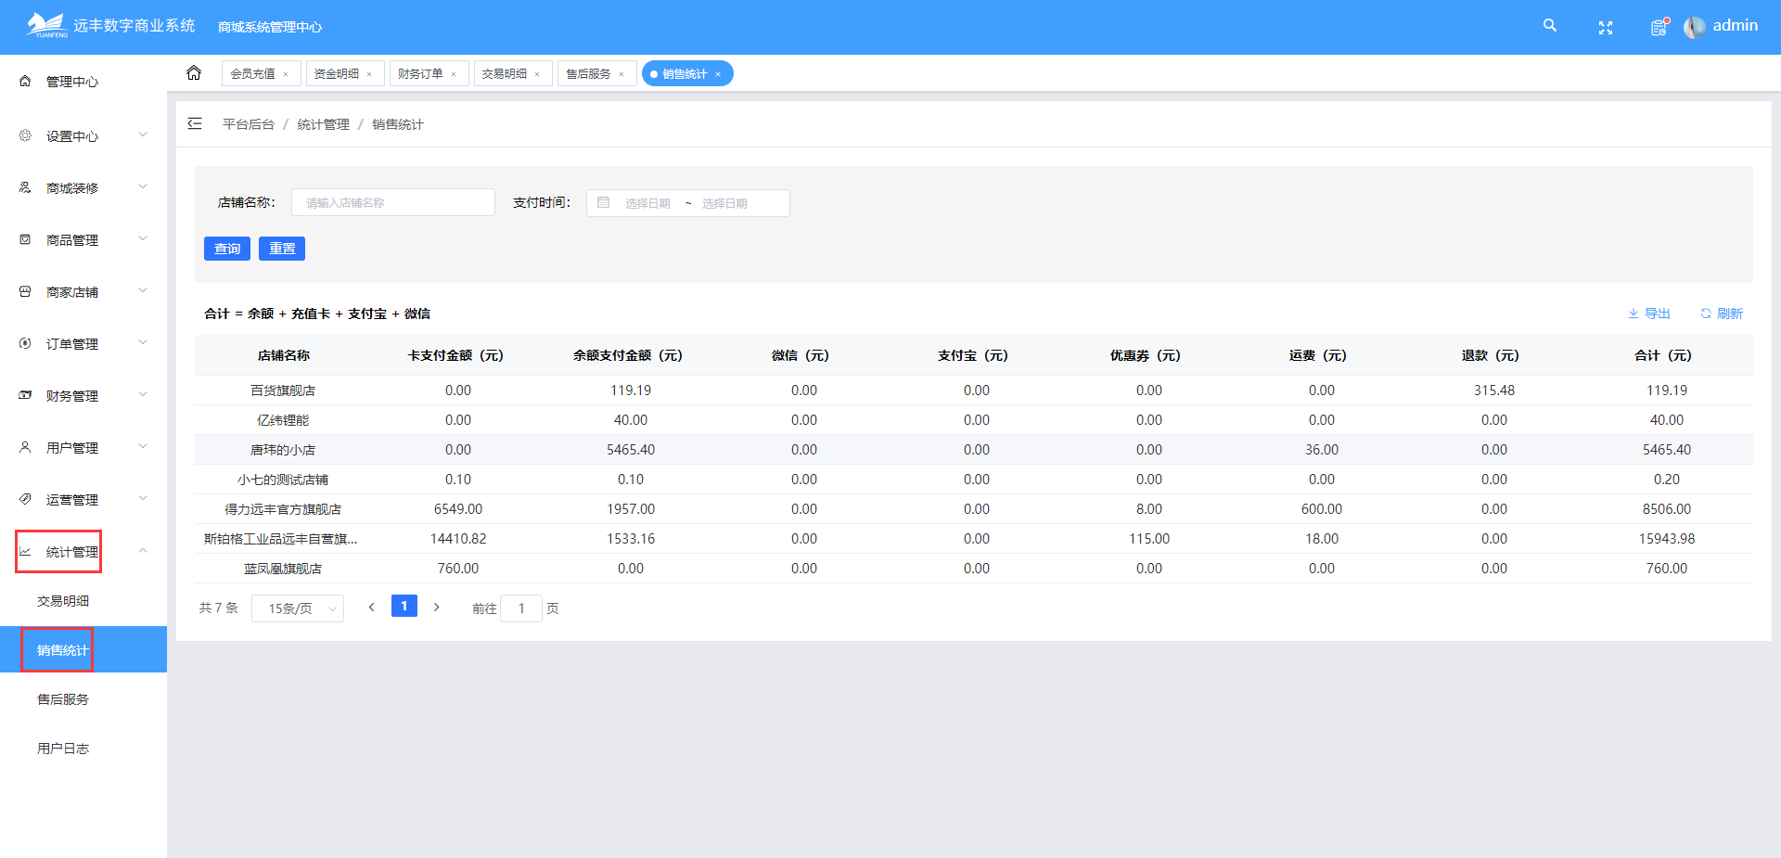1781x858 pixels.
Task: Click the search magnifier icon in header
Action: tap(1549, 26)
